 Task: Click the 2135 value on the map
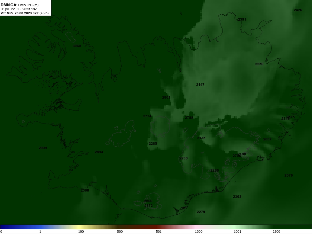(201, 138)
